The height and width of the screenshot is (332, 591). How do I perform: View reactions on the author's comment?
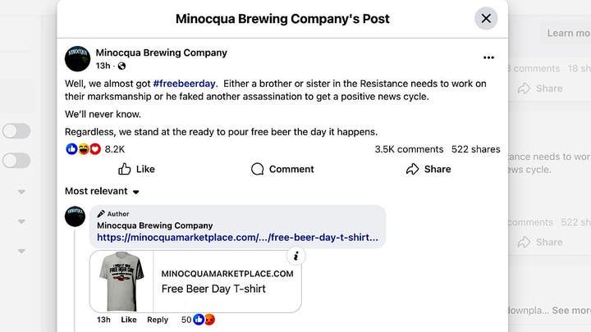click(197, 320)
